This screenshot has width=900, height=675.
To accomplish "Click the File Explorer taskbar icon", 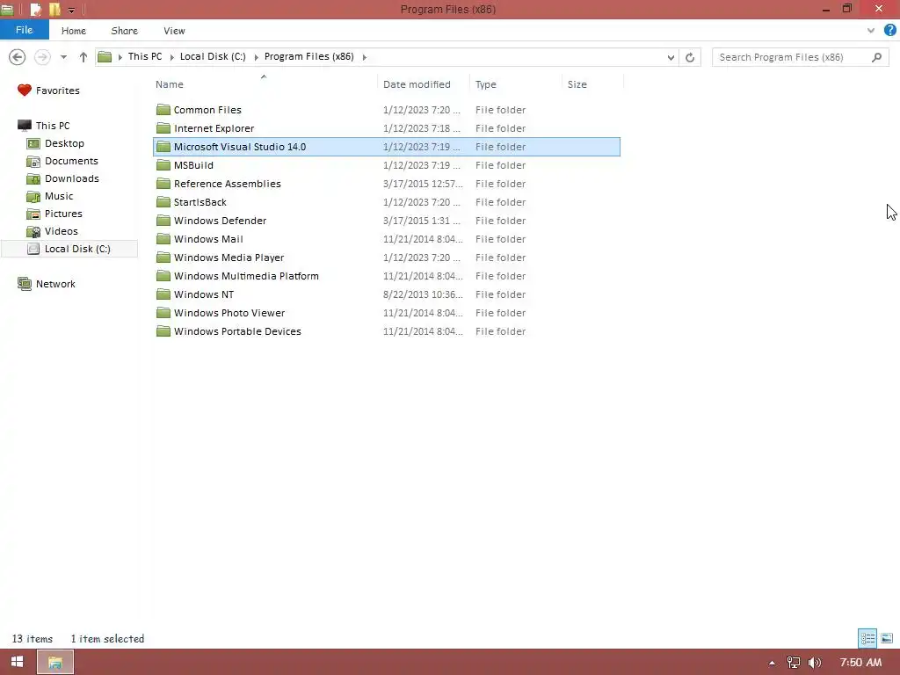I will click(x=55, y=663).
